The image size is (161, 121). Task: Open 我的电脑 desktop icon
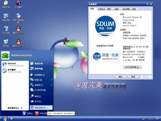click(x=6, y=17)
